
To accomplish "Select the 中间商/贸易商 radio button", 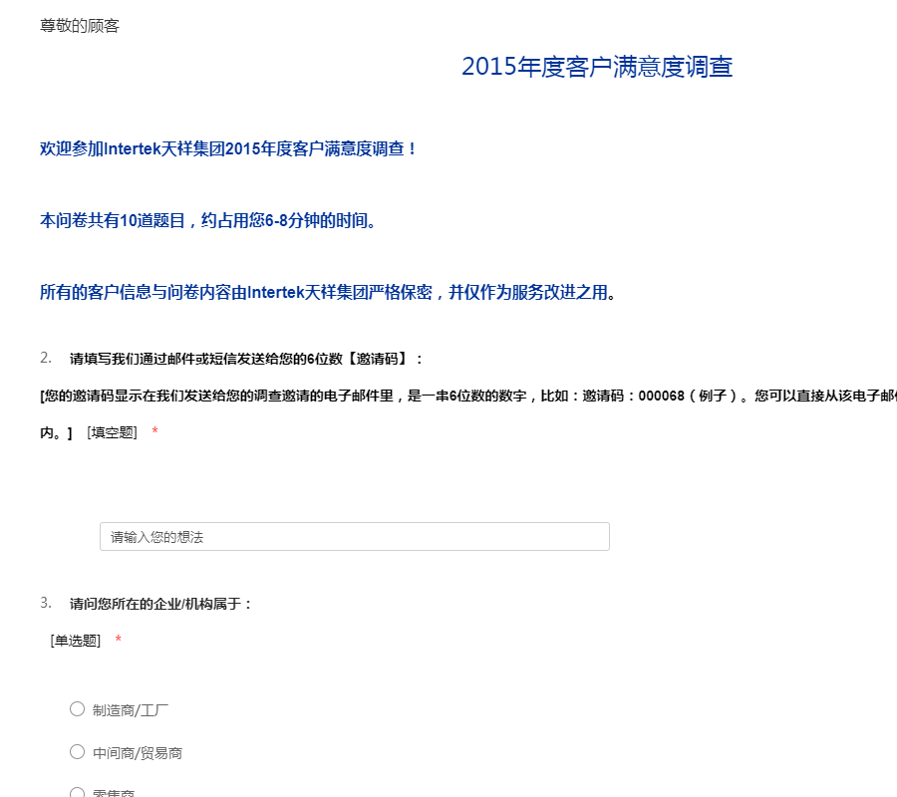I will [77, 752].
